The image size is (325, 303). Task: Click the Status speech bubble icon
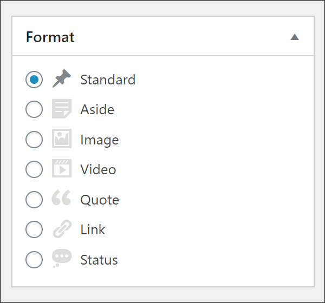(x=62, y=258)
